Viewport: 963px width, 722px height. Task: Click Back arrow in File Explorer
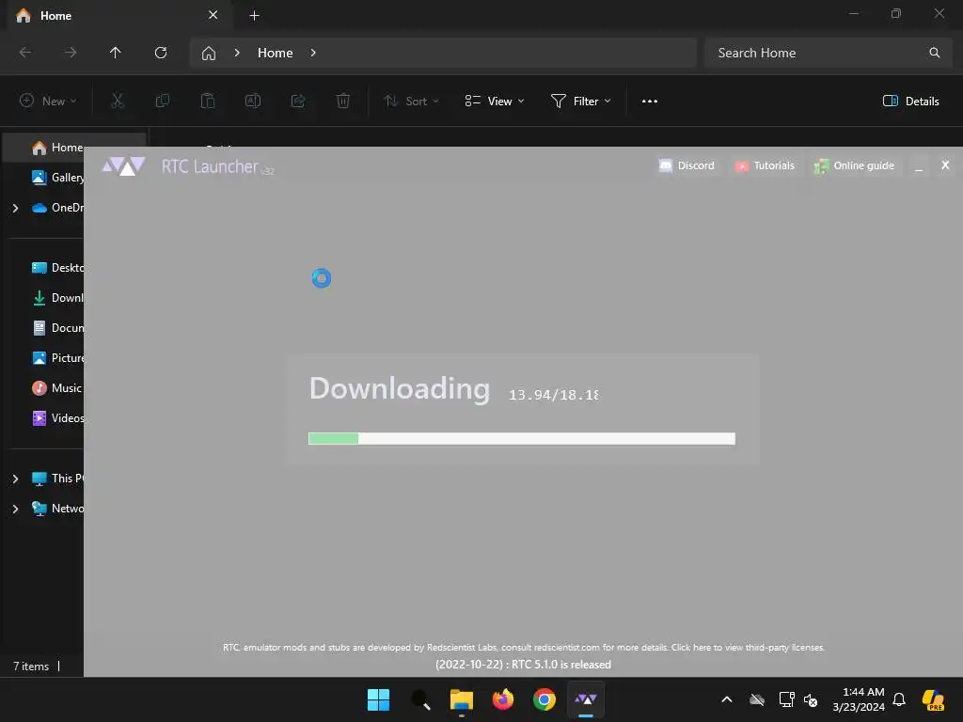[25, 53]
